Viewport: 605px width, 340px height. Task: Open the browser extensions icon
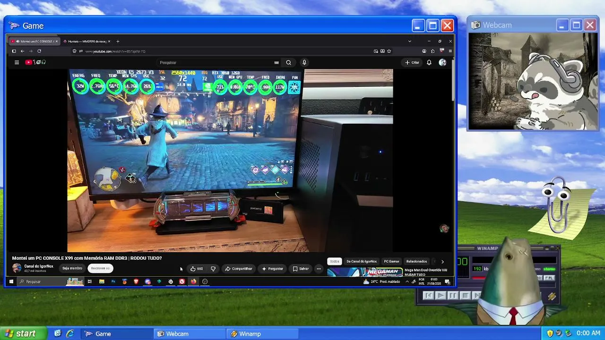click(x=432, y=51)
